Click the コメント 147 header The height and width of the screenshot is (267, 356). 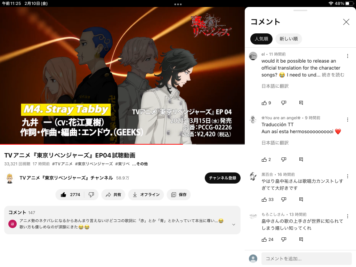coord(22,212)
